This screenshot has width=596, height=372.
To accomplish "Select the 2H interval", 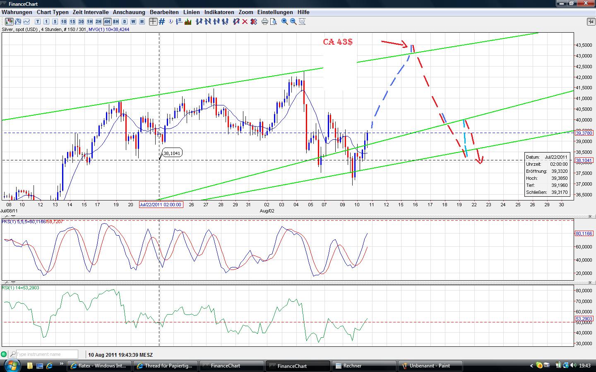I will tap(99, 21).
